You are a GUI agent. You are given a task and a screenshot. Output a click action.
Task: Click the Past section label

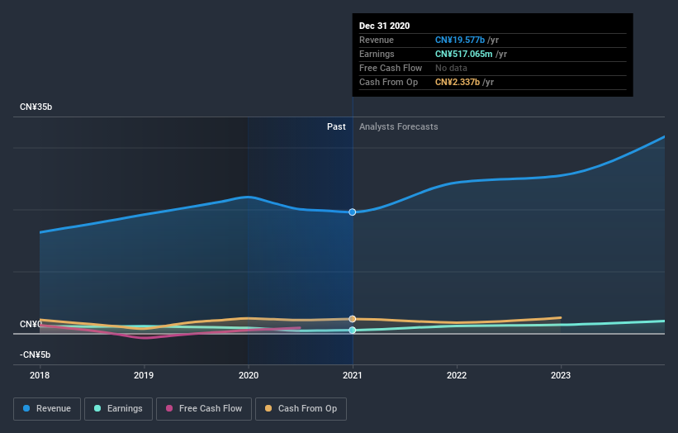[x=336, y=126]
